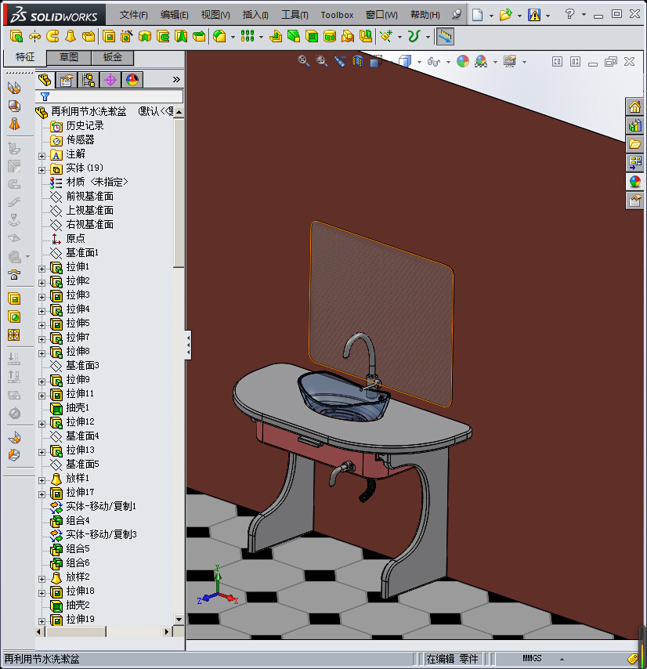The width and height of the screenshot is (647, 669).
Task: Click the Measure tool ruler icon
Action: click(445, 36)
